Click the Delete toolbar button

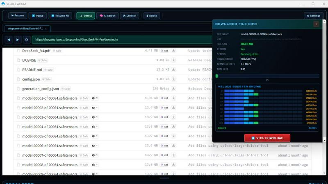[152, 16]
